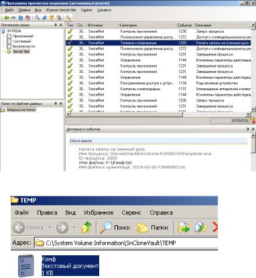
Task: Click the horizontal scrollbar left arrow
Action: 68,114
